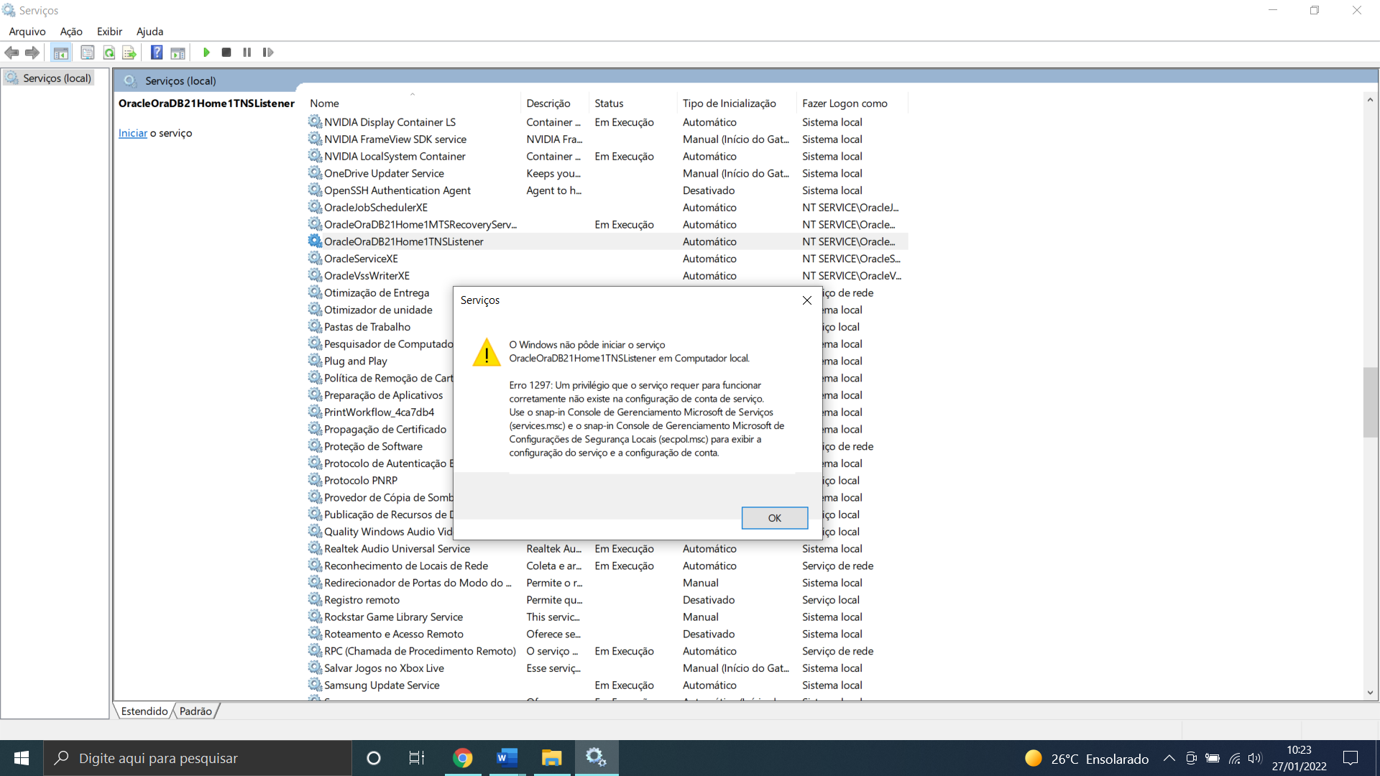
Task: Open the volume tray icon
Action: pyautogui.click(x=1255, y=758)
